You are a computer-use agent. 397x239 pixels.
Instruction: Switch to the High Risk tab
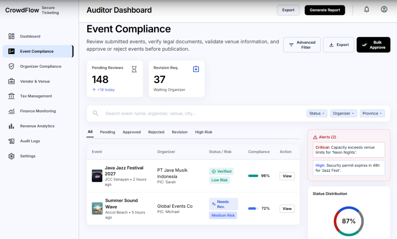(x=204, y=132)
